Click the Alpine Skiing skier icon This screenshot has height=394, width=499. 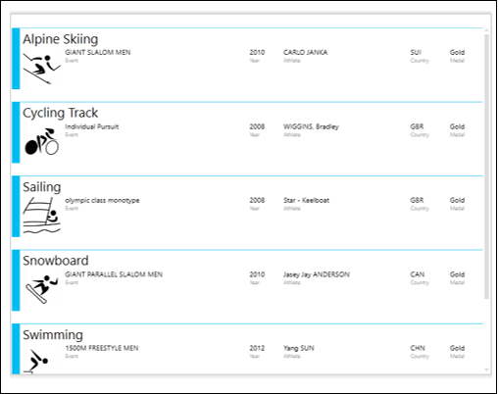(x=41, y=69)
